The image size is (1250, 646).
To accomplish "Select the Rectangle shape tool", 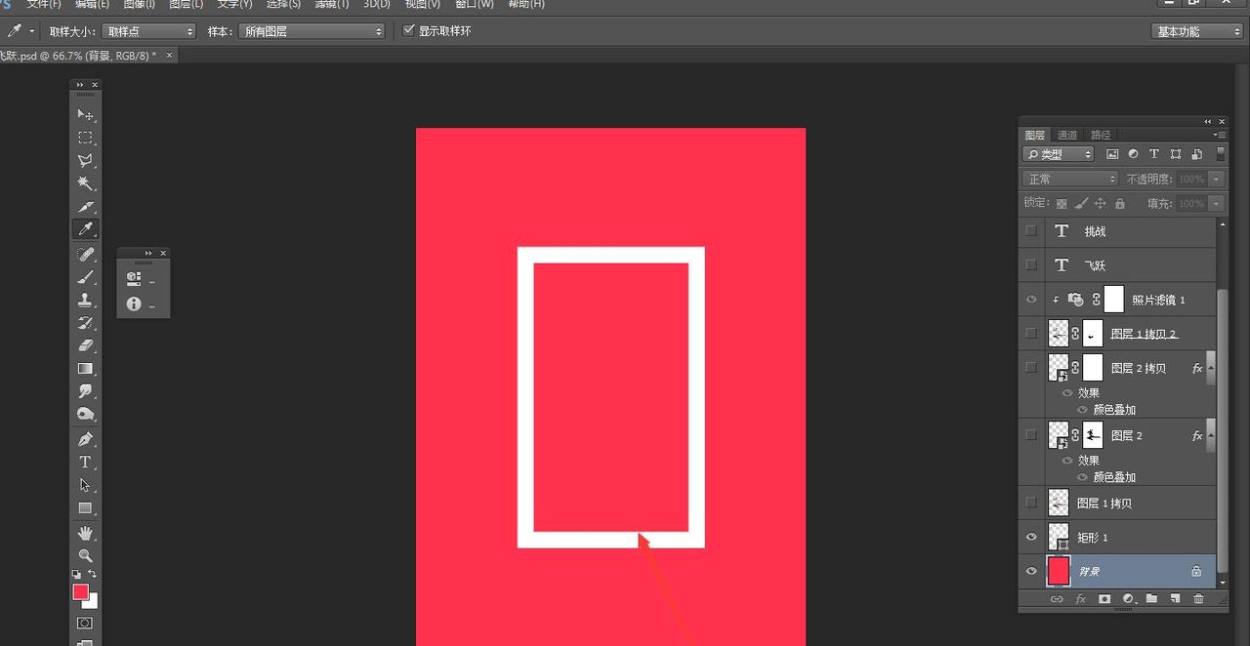I will click(x=85, y=508).
